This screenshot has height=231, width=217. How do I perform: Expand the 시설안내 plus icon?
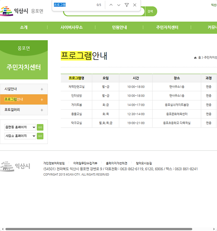pyautogui.click(x=42, y=89)
